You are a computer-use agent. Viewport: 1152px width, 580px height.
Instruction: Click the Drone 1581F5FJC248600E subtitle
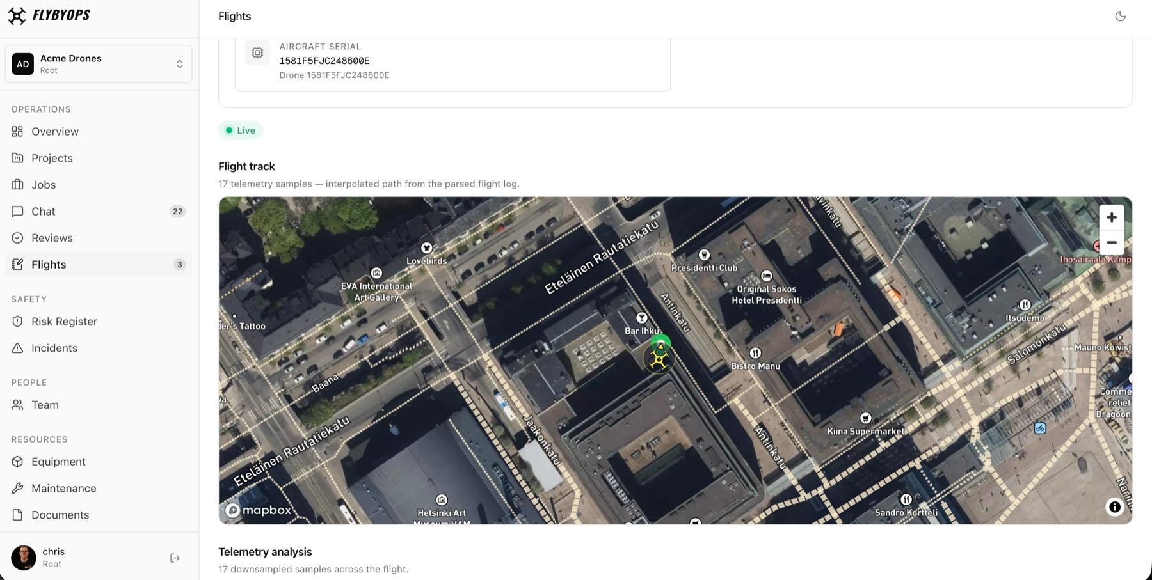[334, 75]
